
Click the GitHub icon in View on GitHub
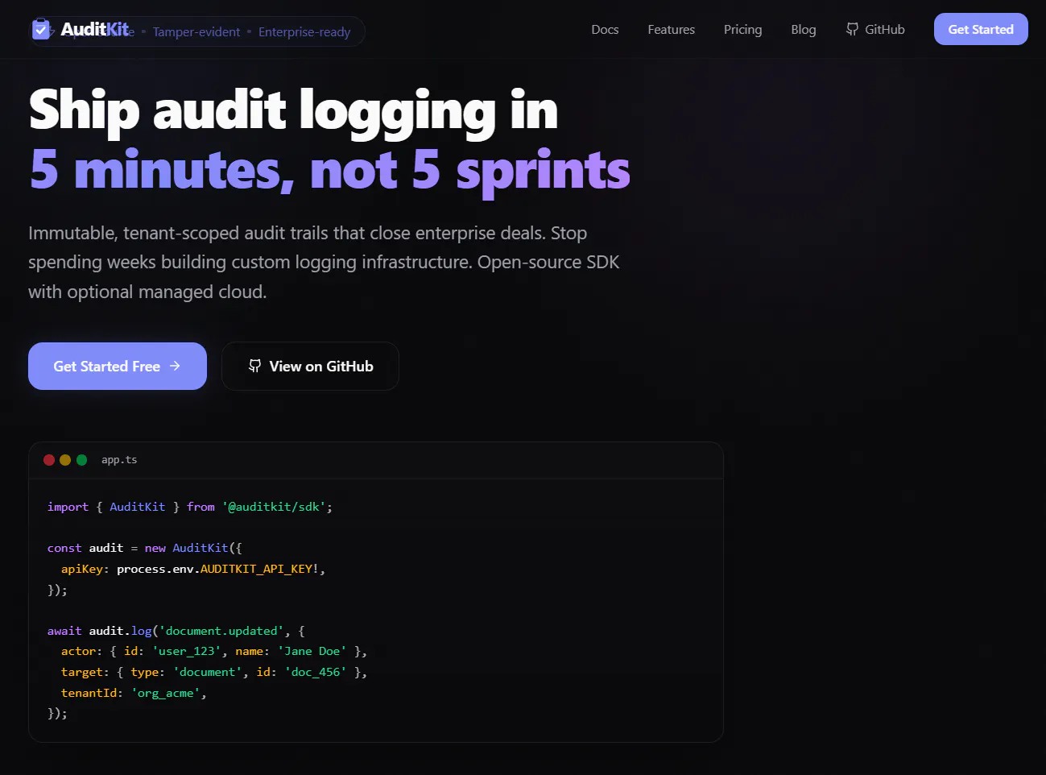click(254, 366)
